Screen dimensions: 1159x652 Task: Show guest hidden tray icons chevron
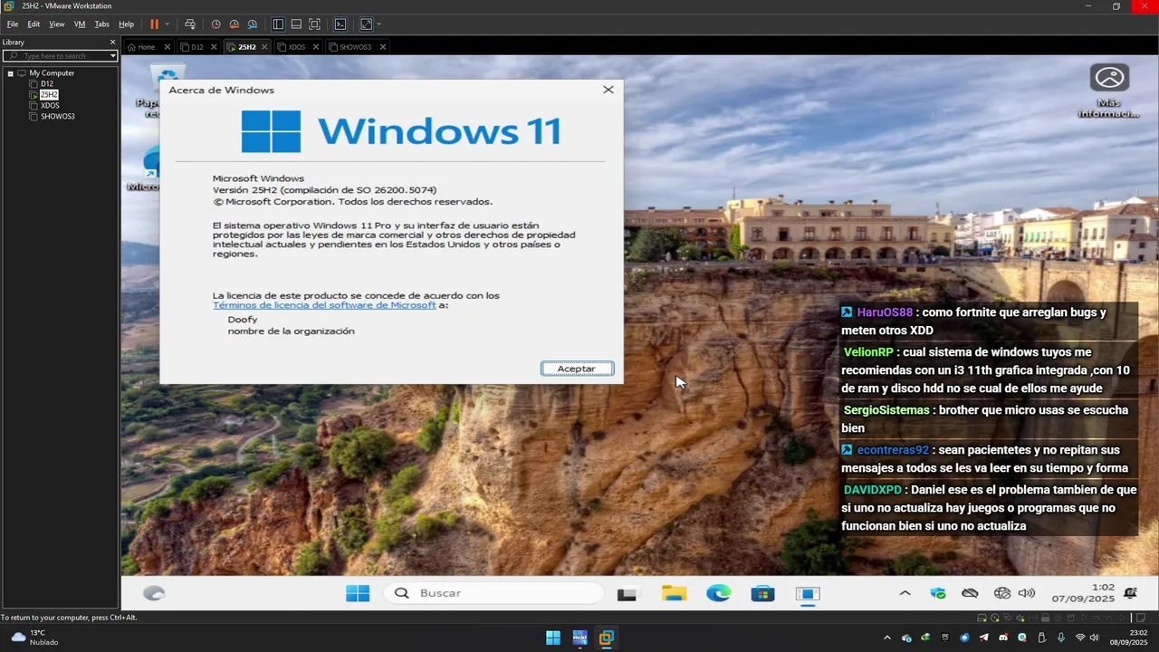pos(905,593)
